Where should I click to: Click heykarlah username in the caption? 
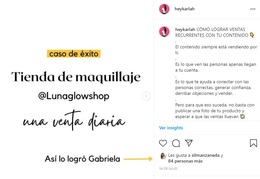pos(185,29)
